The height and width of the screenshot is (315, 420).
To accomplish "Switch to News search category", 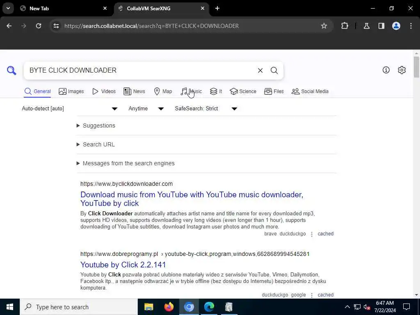I will pos(134,91).
